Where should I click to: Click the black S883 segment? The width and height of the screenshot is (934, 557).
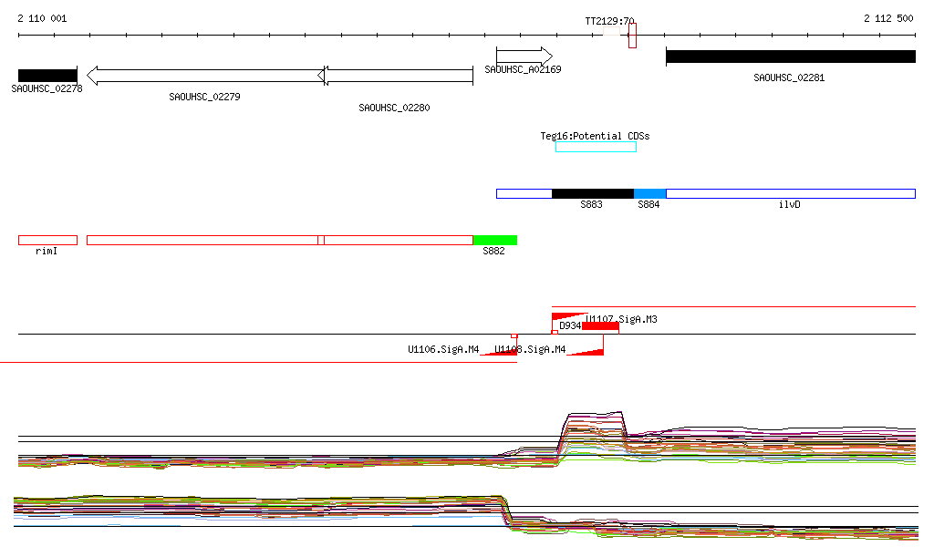coord(593,193)
